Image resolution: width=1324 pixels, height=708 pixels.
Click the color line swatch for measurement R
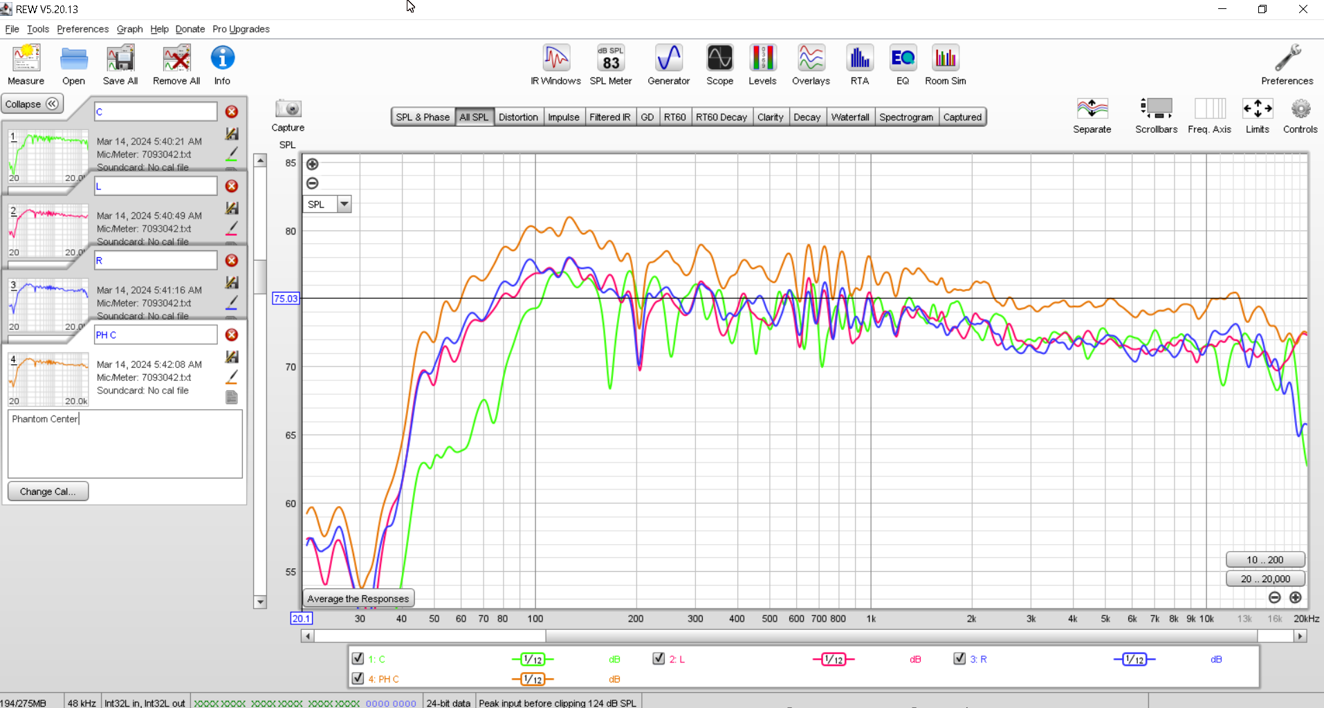point(232,303)
